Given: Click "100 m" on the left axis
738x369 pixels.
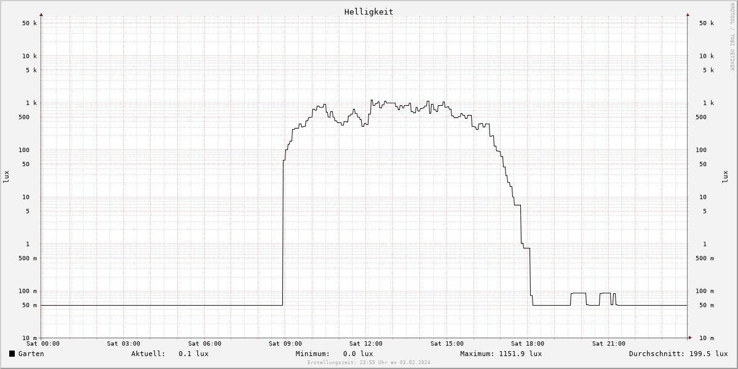Looking at the screenshot, I should click(x=28, y=292).
